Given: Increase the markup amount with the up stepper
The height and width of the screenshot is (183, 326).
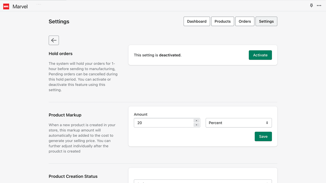Looking at the screenshot, I should (196, 121).
